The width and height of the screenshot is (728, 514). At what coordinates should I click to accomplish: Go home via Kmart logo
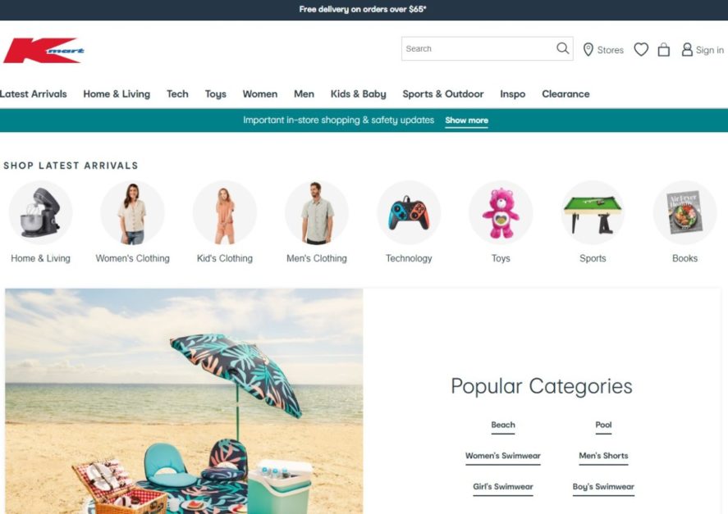coord(44,50)
